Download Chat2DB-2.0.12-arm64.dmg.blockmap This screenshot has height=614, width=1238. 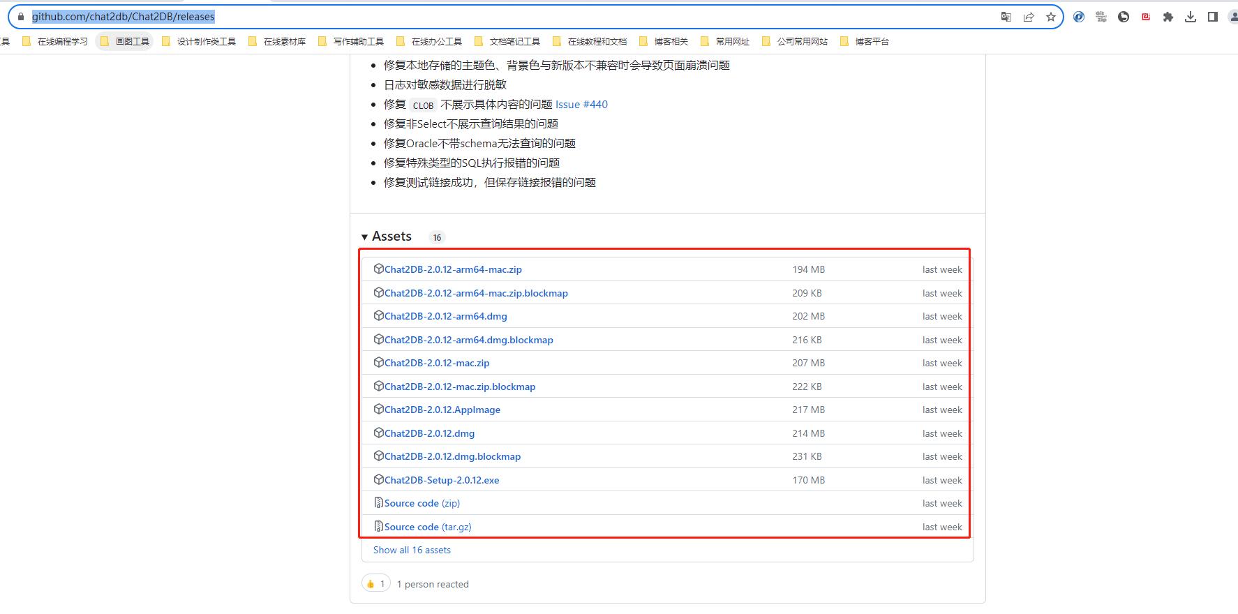pos(468,340)
